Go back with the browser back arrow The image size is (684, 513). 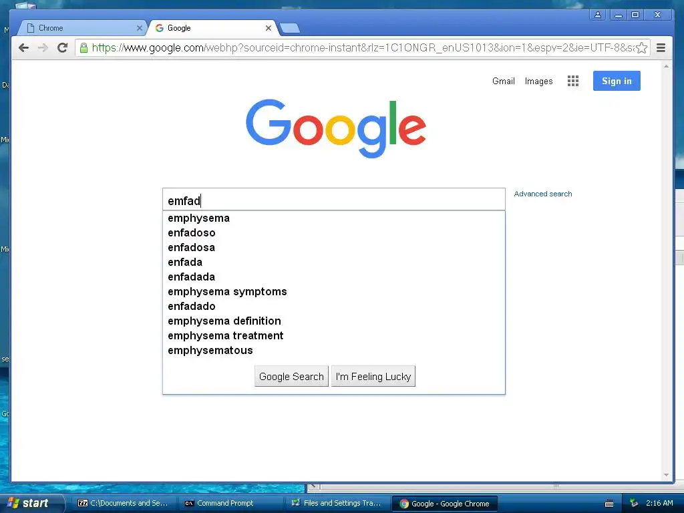click(x=23, y=47)
